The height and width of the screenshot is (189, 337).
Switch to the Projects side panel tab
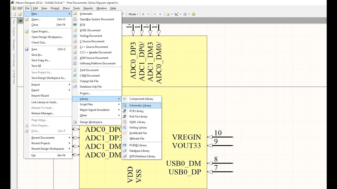click(14, 32)
